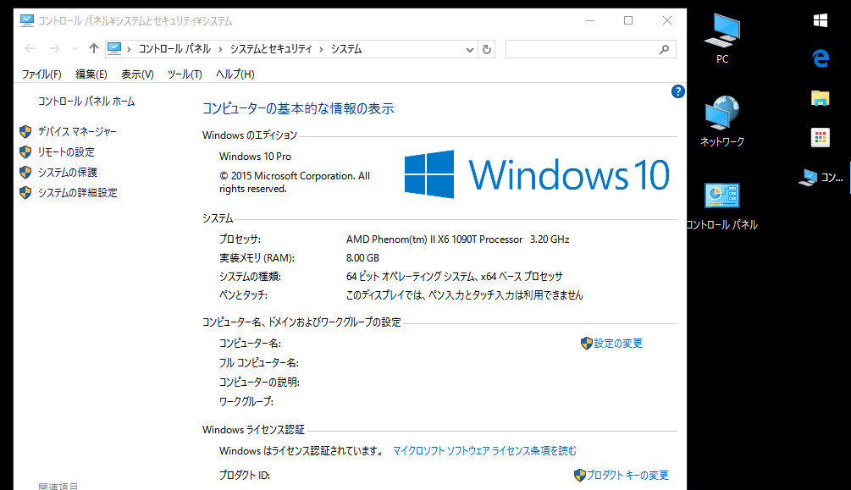Open the Windows Start button
This screenshot has width=851, height=490.
point(821,21)
